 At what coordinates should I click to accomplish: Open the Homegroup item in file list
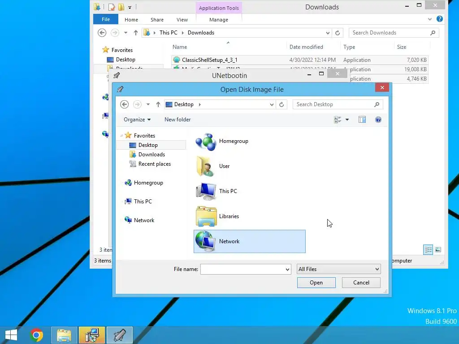(249, 141)
